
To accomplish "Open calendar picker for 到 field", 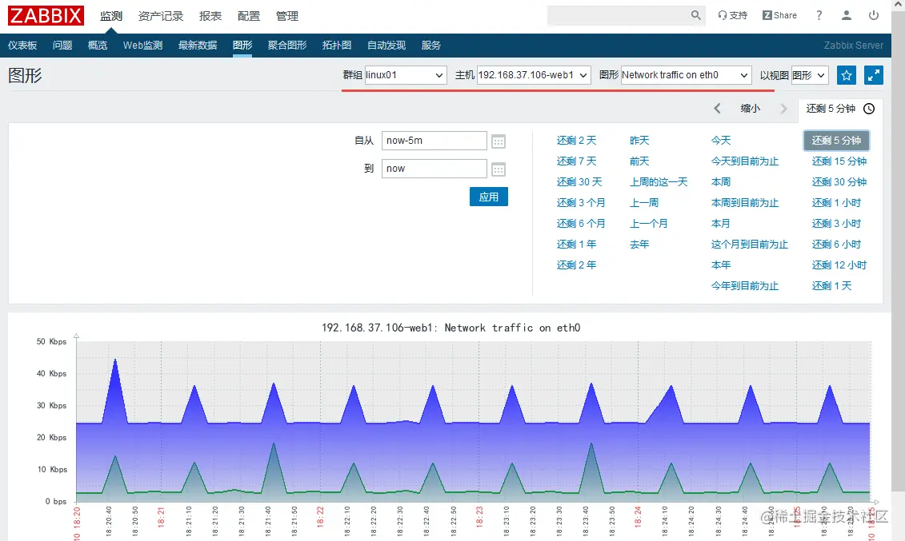I will point(498,169).
